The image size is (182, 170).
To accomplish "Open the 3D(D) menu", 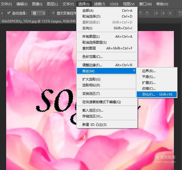I will (x=114, y=4).
